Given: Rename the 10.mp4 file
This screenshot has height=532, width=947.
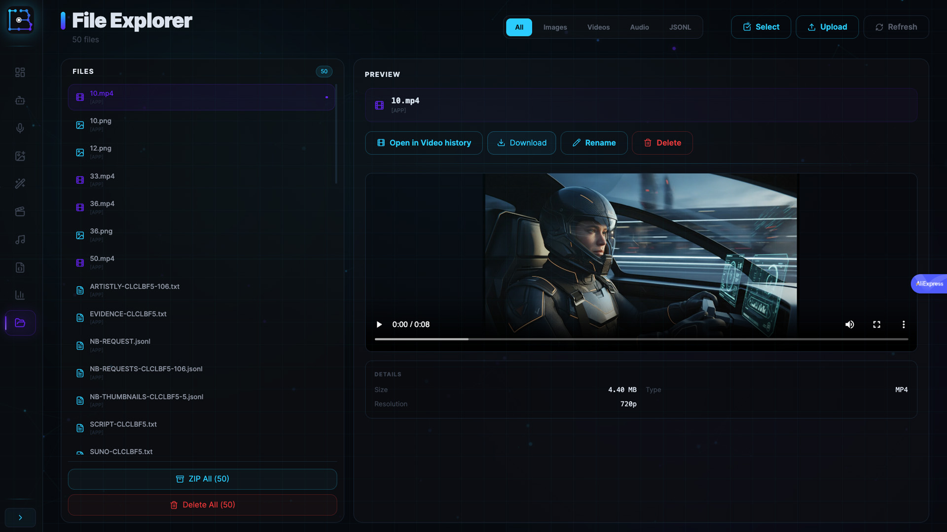Looking at the screenshot, I should tap(594, 143).
